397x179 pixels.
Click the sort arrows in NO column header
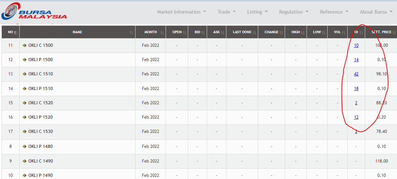[x=16, y=33]
